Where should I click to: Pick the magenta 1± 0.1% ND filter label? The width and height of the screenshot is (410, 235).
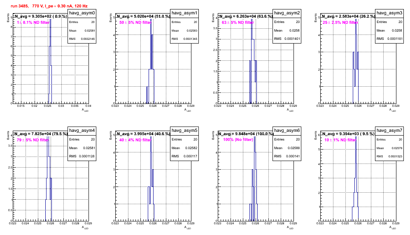33,23
